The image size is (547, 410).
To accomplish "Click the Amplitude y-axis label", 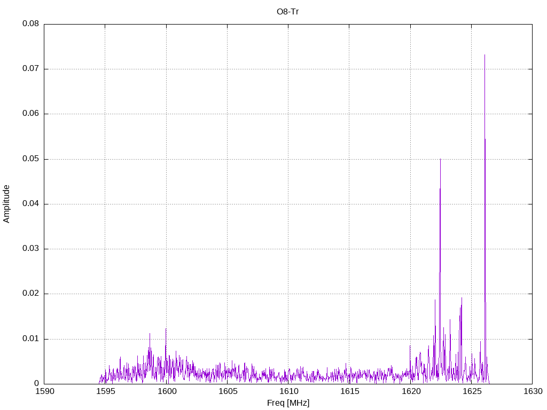I will pos(6,204).
